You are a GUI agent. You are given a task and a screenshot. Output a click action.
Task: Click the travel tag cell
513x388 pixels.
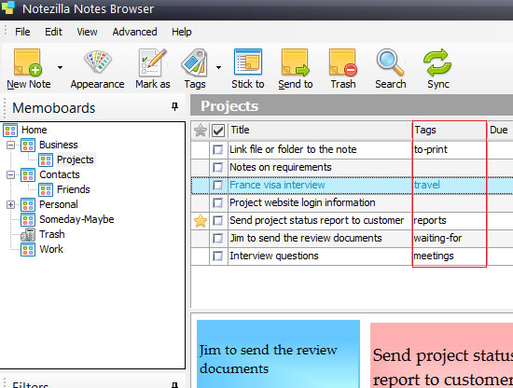pos(450,186)
